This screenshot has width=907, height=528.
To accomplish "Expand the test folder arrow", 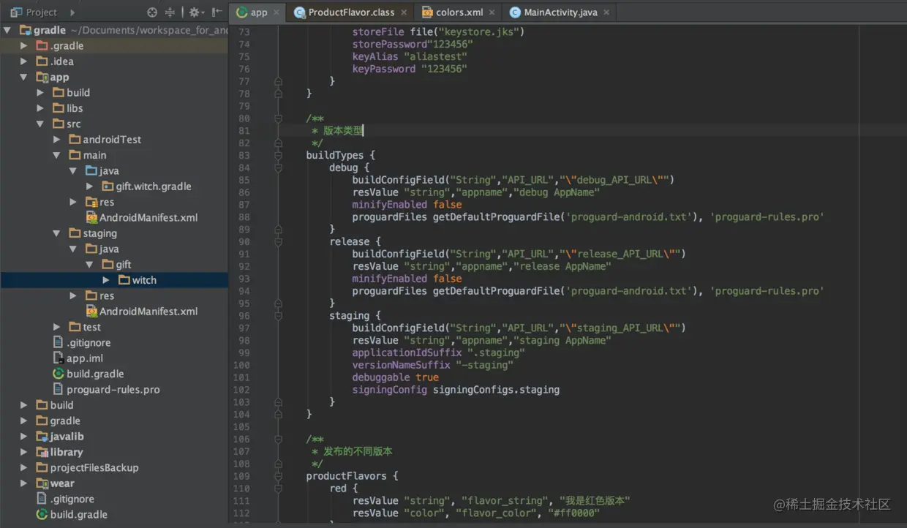I will click(57, 327).
